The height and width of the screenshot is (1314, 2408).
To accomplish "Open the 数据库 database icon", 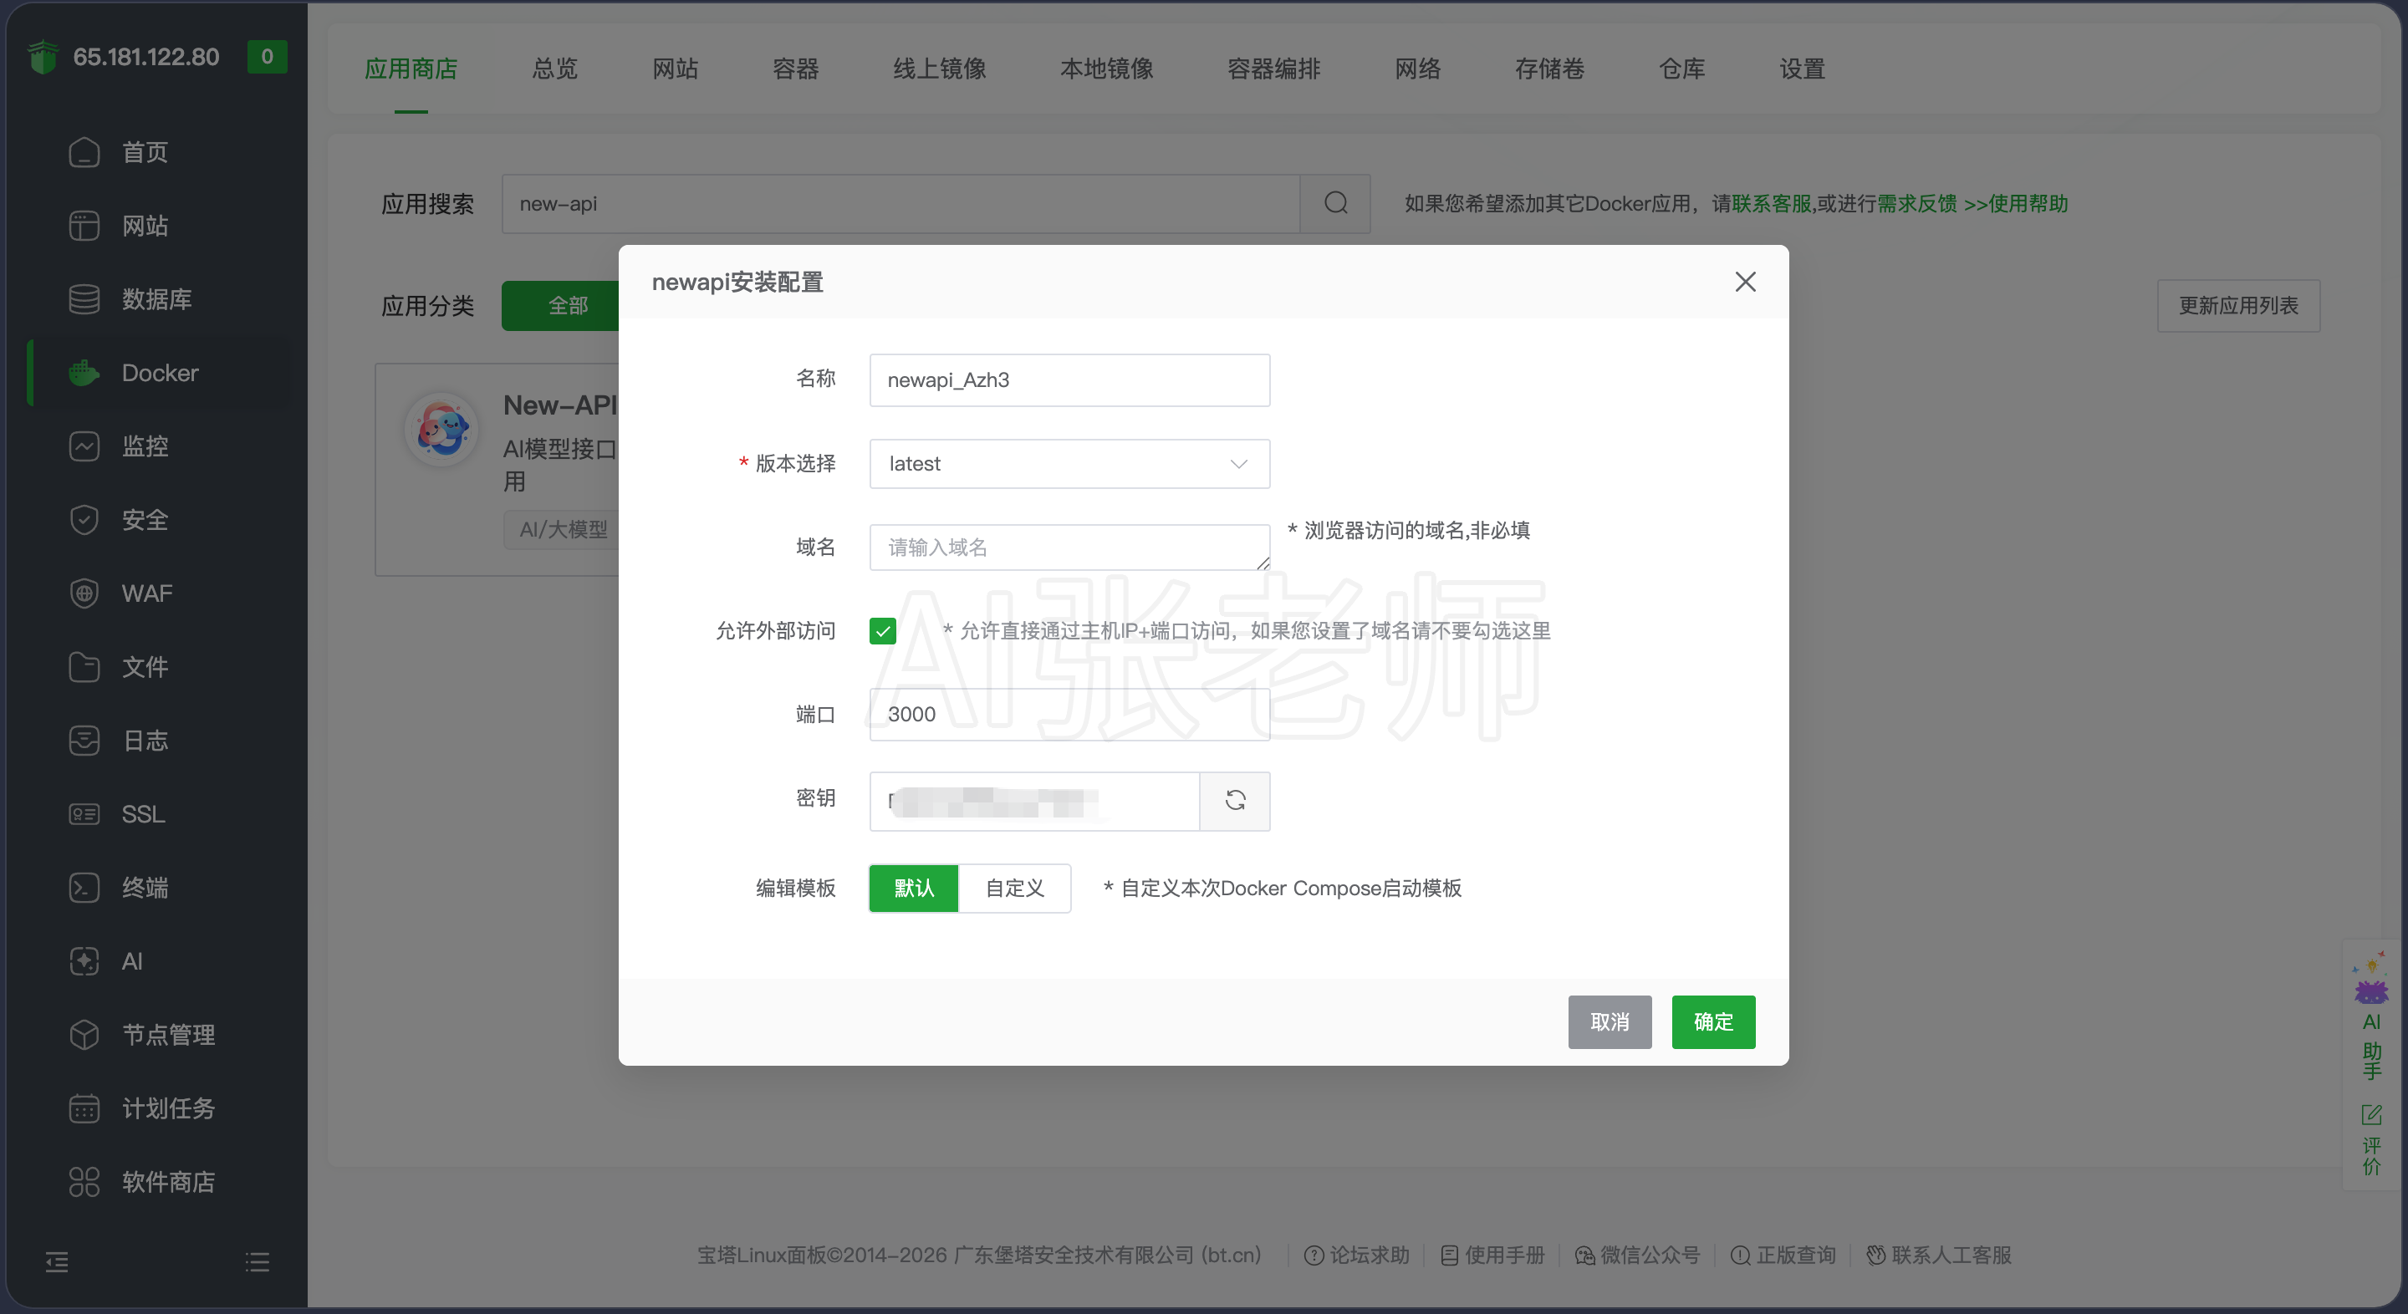I will [84, 299].
